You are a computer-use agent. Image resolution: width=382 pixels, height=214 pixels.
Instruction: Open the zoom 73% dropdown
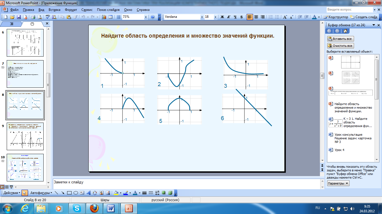pyautogui.click(x=146, y=17)
